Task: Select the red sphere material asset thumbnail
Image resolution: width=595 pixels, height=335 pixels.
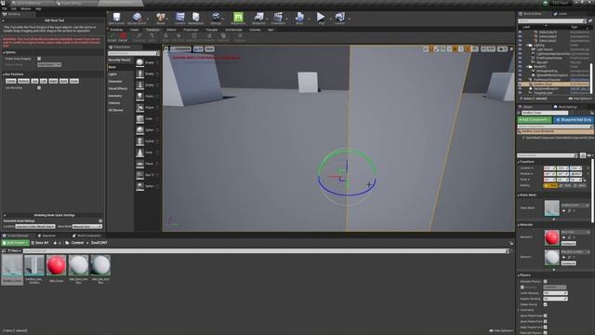Action: [x=56, y=265]
